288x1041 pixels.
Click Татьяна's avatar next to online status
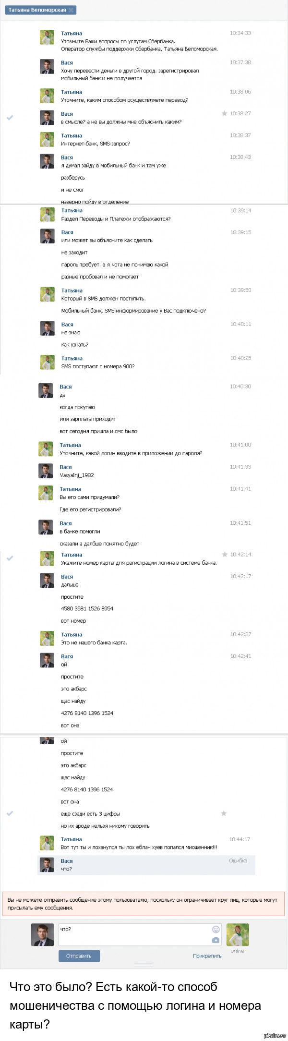238,934
